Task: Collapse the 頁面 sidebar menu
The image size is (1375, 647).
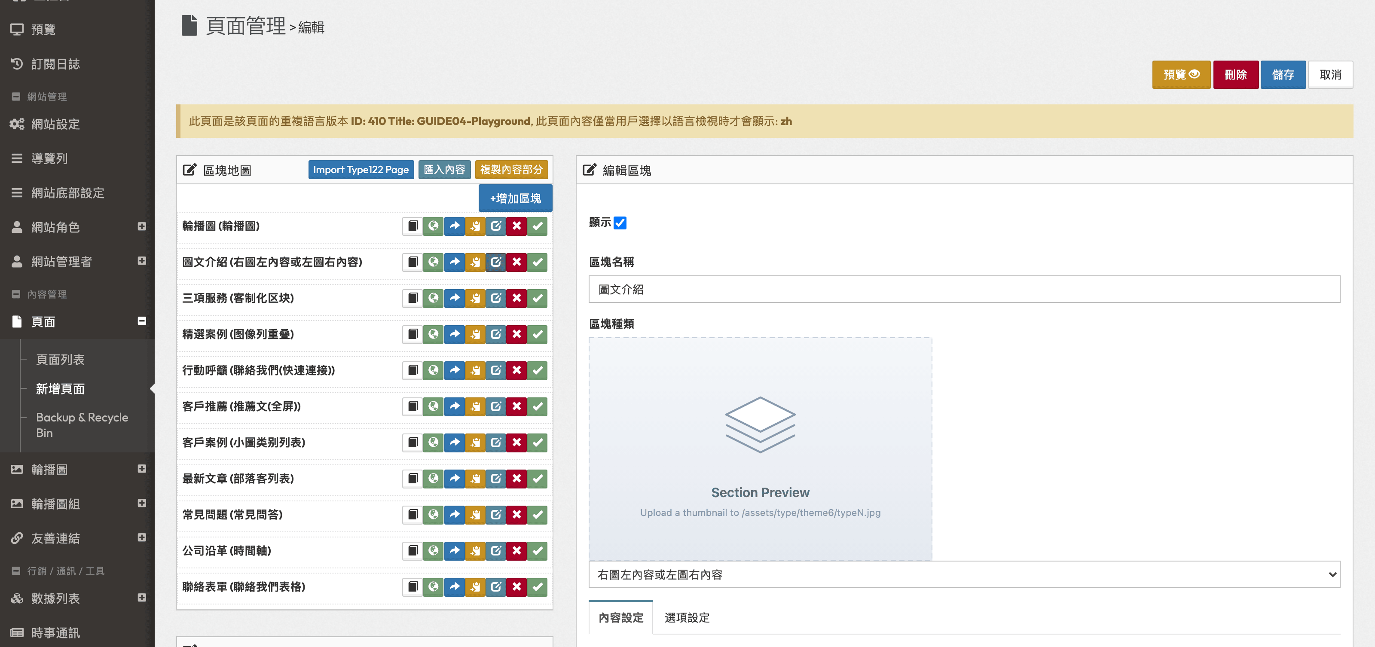Action: [x=142, y=321]
